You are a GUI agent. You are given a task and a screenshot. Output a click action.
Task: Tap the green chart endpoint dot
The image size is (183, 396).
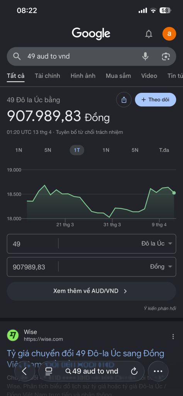coord(174,193)
